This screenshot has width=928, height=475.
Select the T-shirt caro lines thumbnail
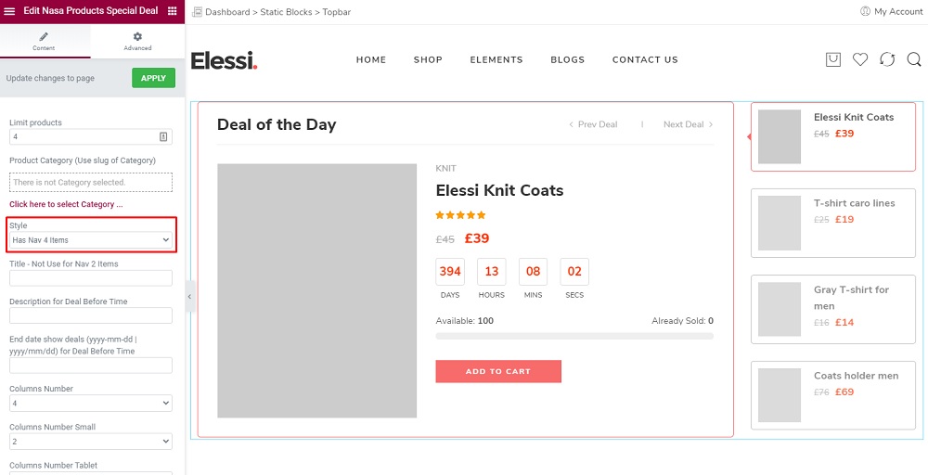(x=779, y=223)
